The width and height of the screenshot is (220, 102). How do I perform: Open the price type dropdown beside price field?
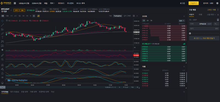216,24
